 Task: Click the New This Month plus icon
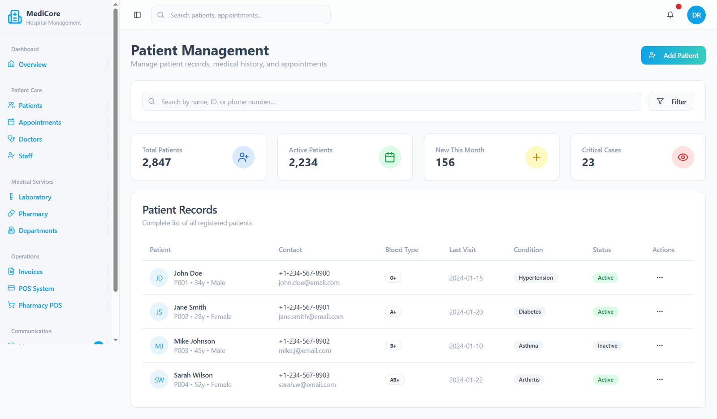click(x=536, y=157)
